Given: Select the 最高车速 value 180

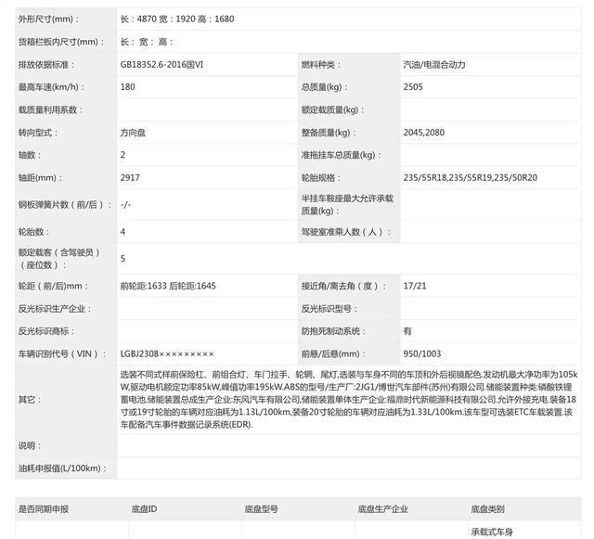Looking at the screenshot, I should 128,87.
